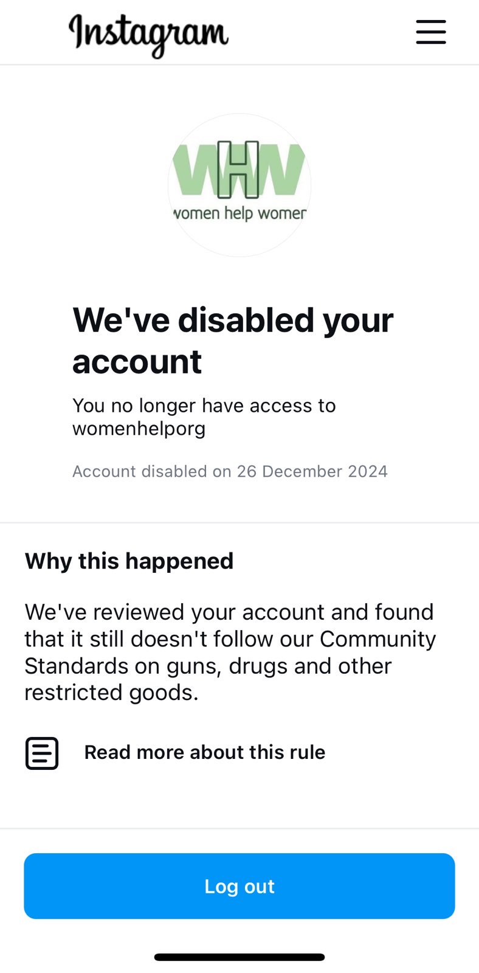This screenshot has height=973, width=479.
Task: Click the username text 'womenhelporg'
Action: (139, 429)
